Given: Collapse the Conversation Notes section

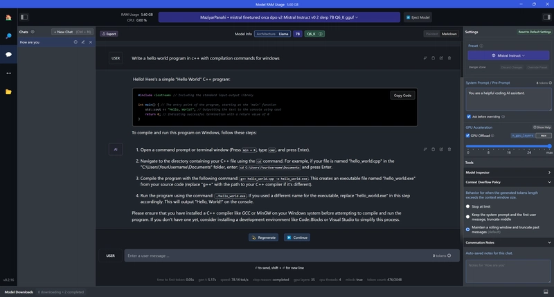Looking at the screenshot, I should click(x=508, y=242).
